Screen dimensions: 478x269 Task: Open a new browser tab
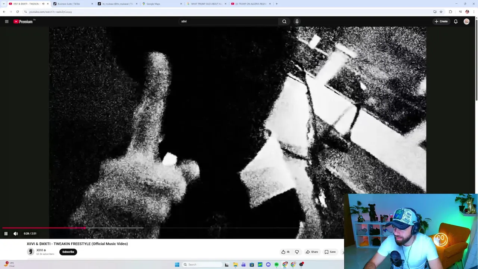[276, 4]
